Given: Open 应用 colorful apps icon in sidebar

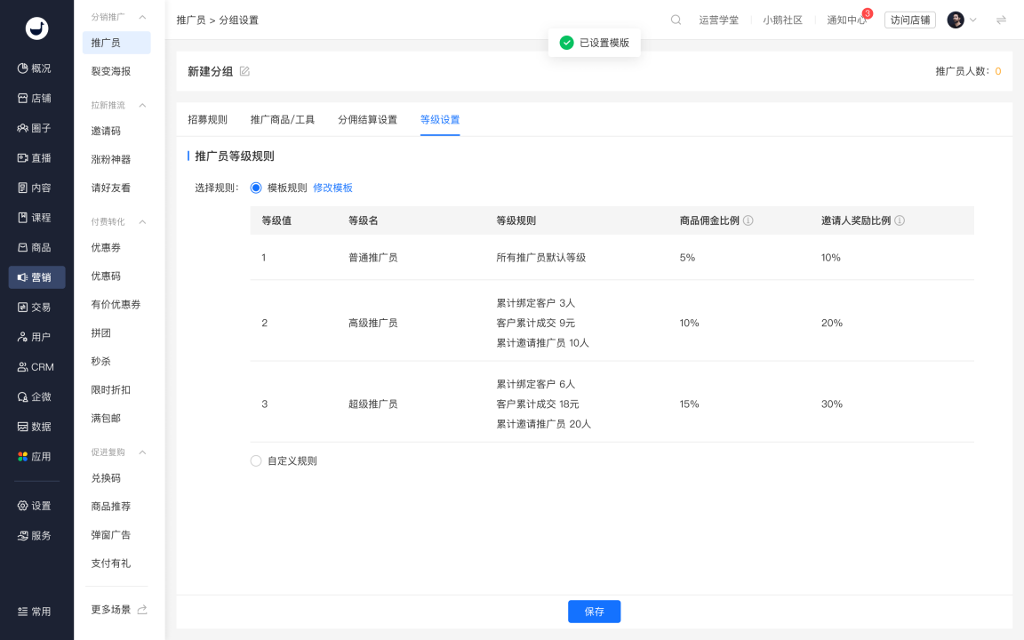Looking at the screenshot, I should click(36, 457).
